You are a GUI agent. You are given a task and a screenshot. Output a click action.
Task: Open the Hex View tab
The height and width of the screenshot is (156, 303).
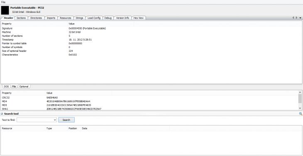(139, 18)
